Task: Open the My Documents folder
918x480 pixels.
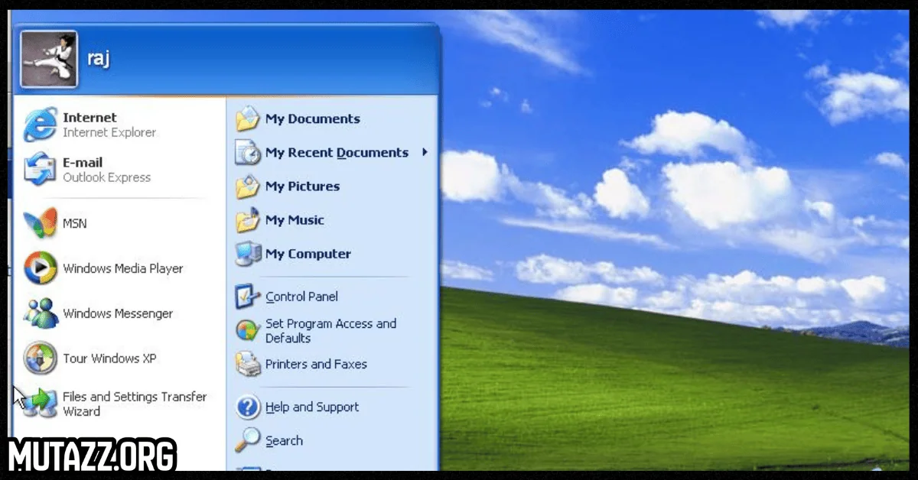Action: coord(313,119)
